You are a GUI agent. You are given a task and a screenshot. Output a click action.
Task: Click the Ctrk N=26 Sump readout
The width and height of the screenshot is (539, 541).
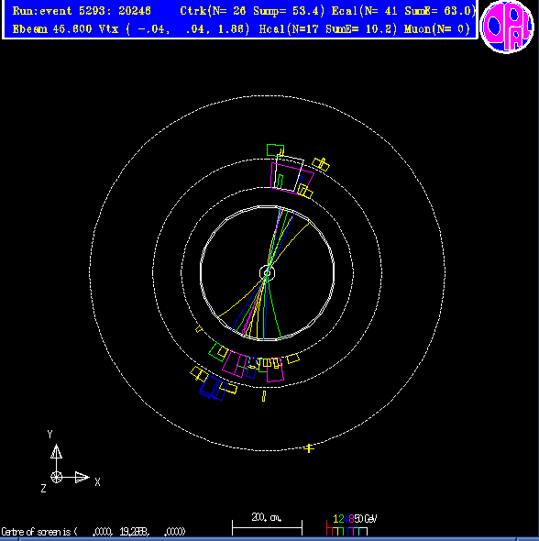(x=252, y=11)
